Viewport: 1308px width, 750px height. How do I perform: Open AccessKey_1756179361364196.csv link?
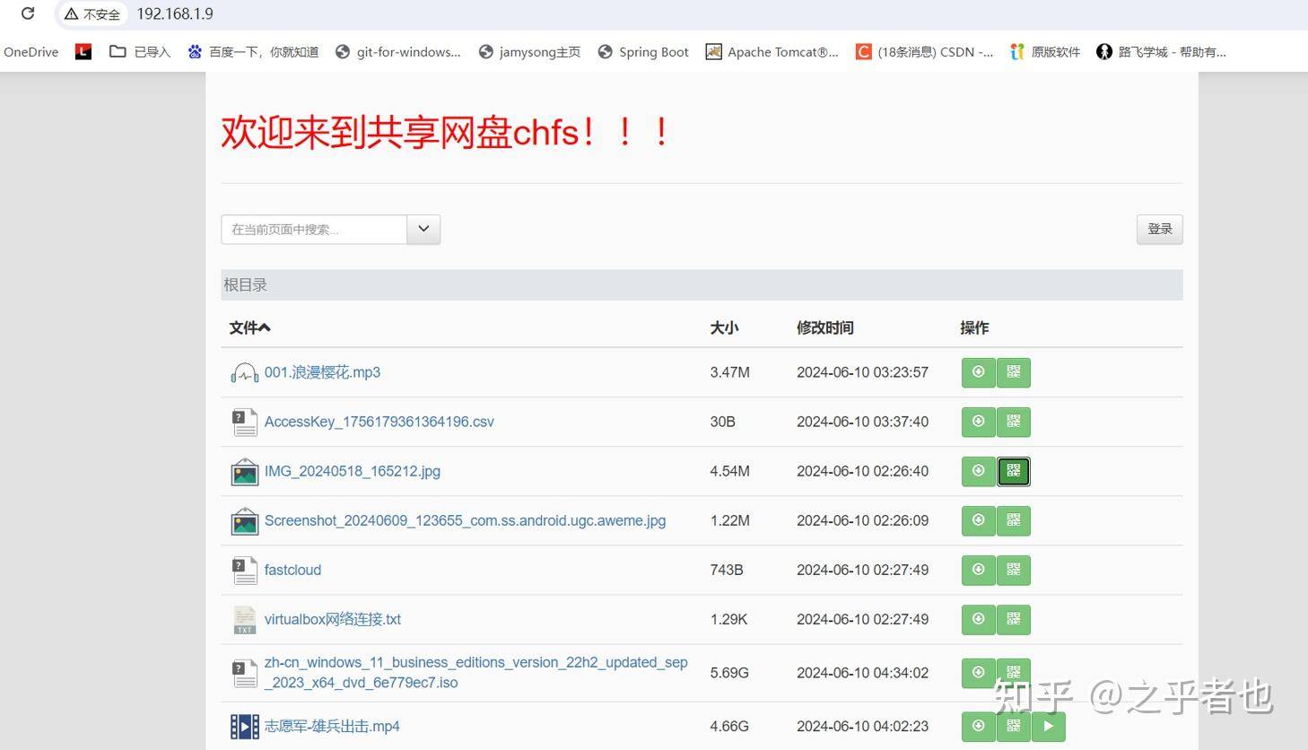pos(379,422)
